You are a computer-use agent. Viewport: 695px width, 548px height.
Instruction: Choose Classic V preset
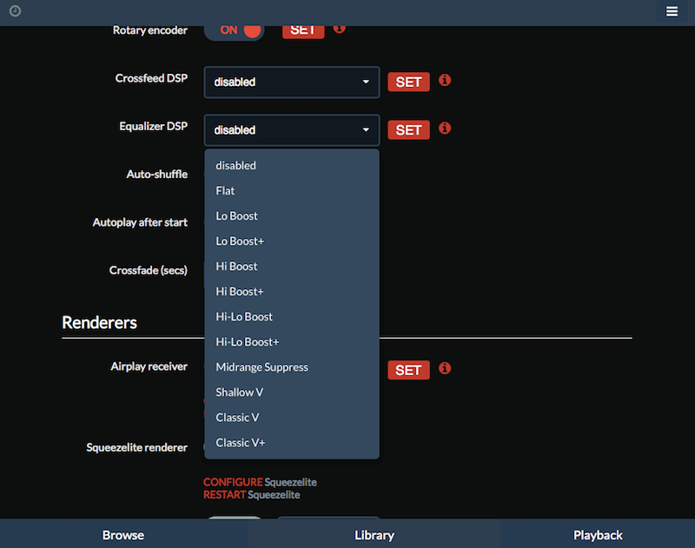[292, 418]
